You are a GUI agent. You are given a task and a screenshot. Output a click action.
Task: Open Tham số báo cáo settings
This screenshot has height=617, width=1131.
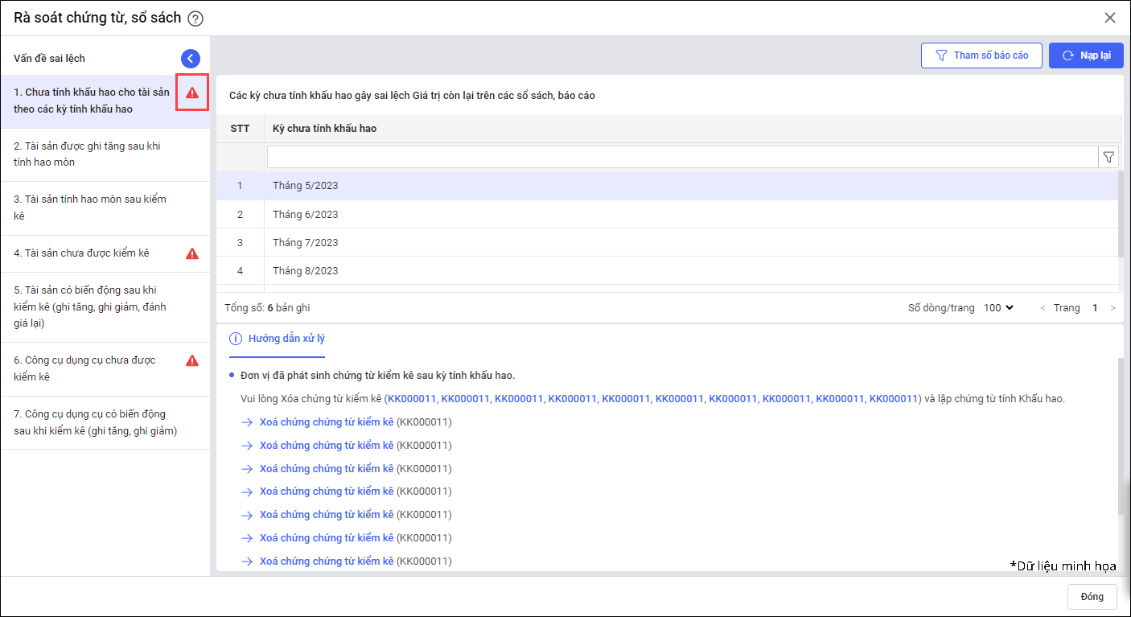pos(981,56)
